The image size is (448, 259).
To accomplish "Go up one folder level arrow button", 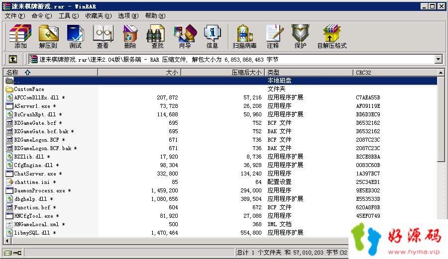I will 13,59.
